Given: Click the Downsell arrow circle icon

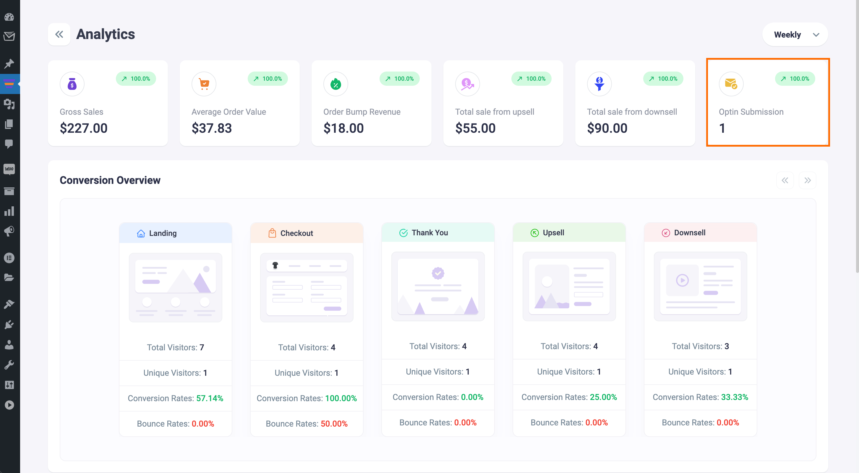Looking at the screenshot, I should (666, 233).
